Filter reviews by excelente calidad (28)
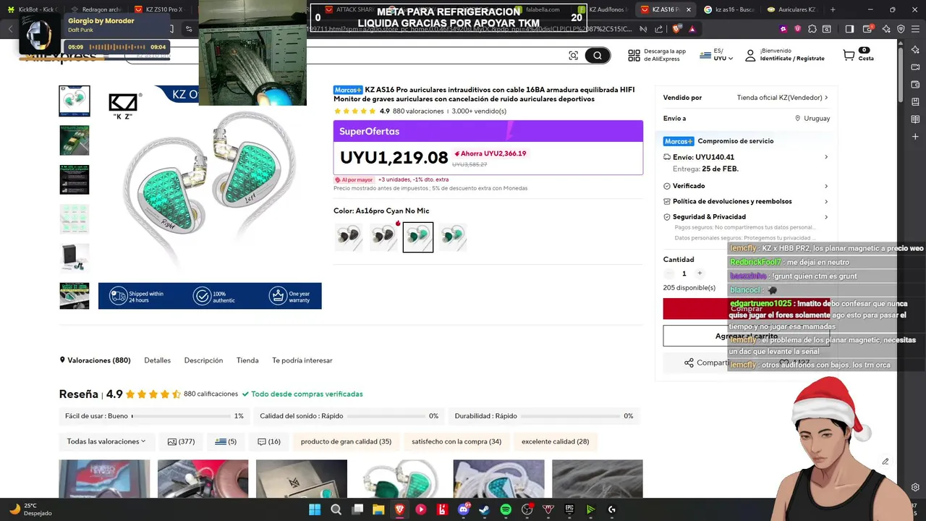This screenshot has width=926, height=521. 555,441
